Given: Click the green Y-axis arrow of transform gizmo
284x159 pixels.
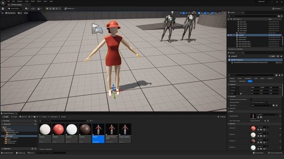Looking at the screenshot, I should [x=114, y=96].
